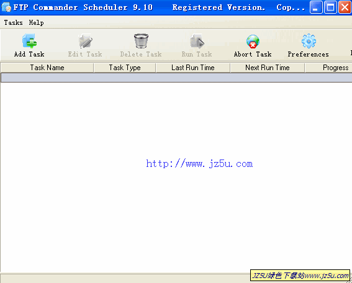This screenshot has width=352, height=283.
Task: Click the Next Run Time column header
Action: click(x=268, y=68)
